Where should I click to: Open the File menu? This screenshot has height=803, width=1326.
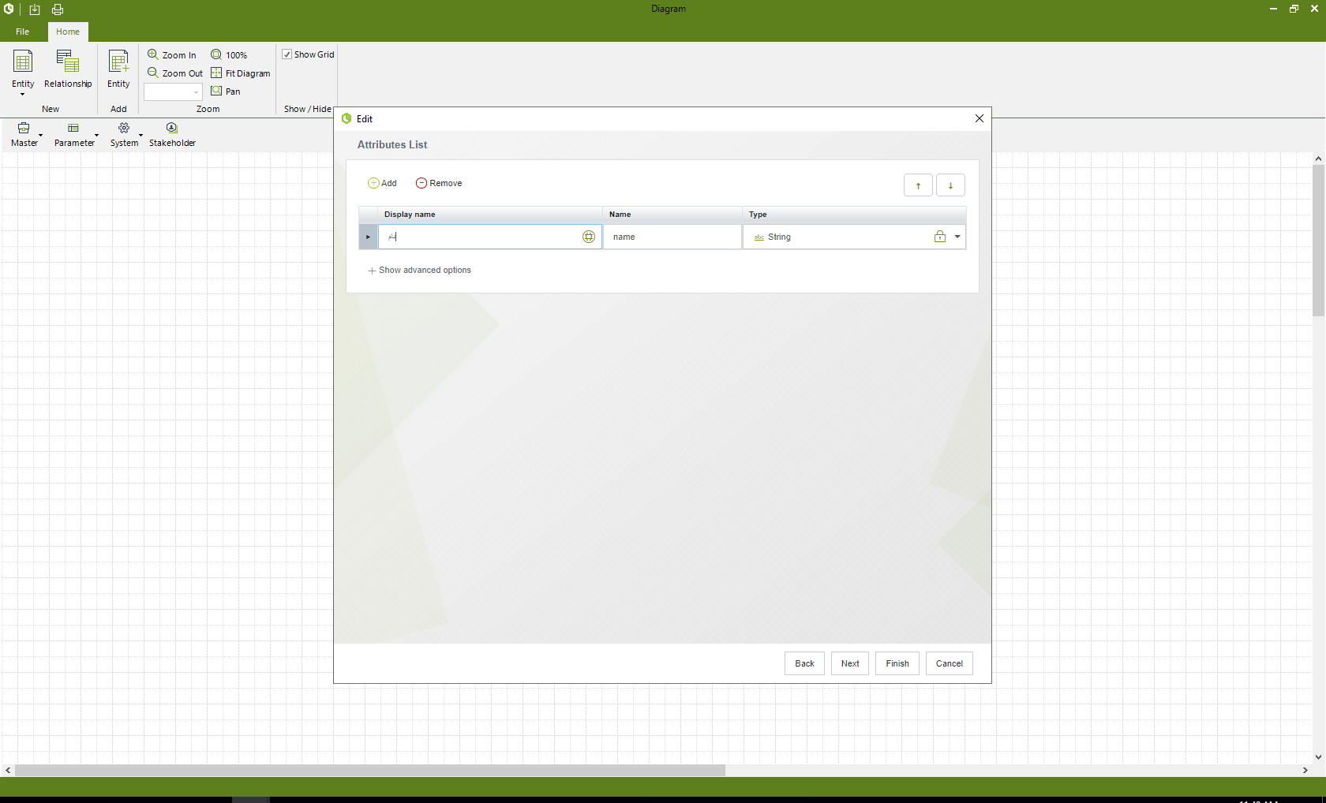click(x=22, y=32)
